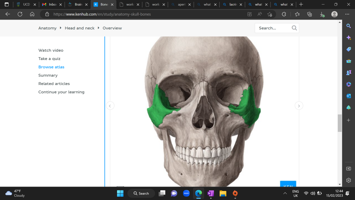Image resolution: width=355 pixels, height=200 pixels.
Task: Jump to Continue your learning section
Action: pyautogui.click(x=61, y=92)
